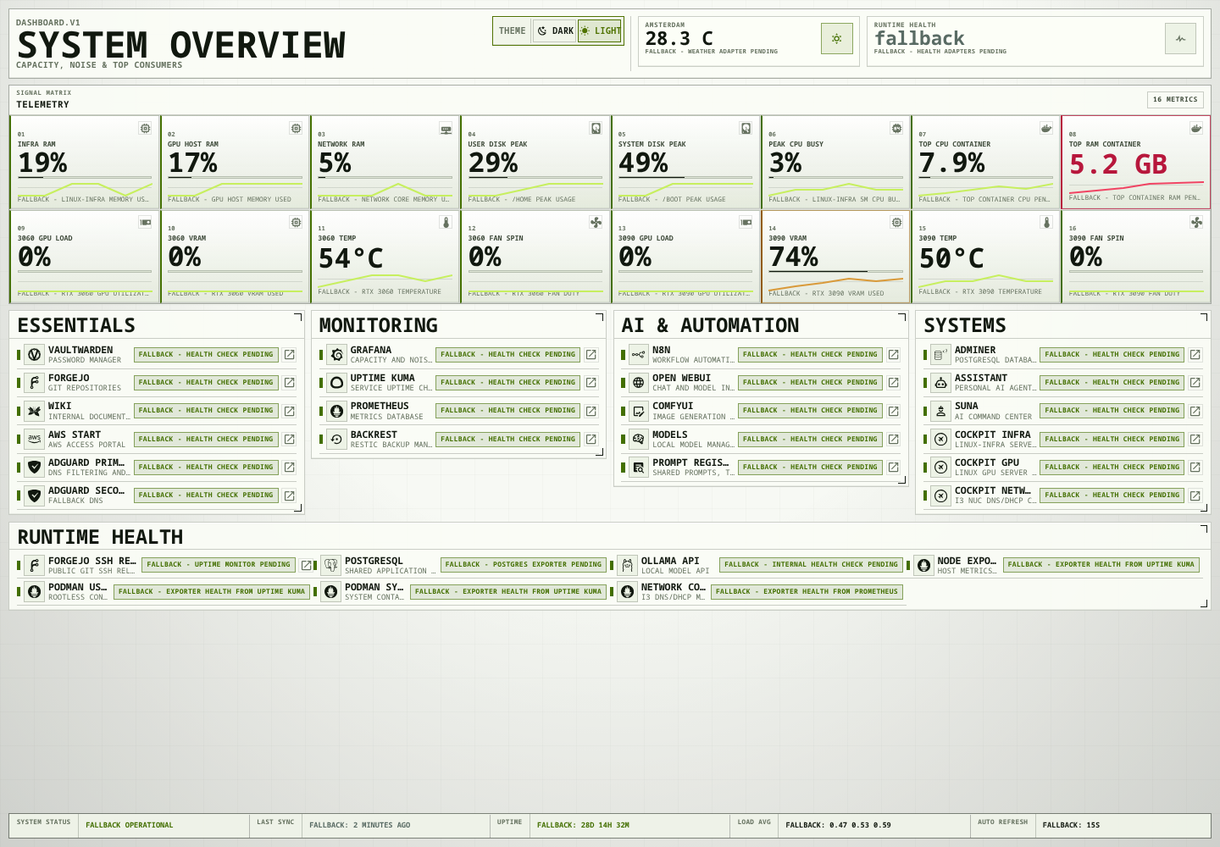Click the ComfyUI icon

tap(638, 411)
